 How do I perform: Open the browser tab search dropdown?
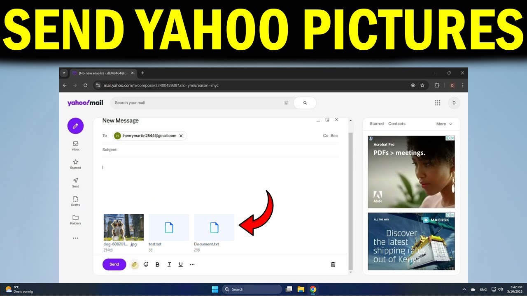coord(64,73)
